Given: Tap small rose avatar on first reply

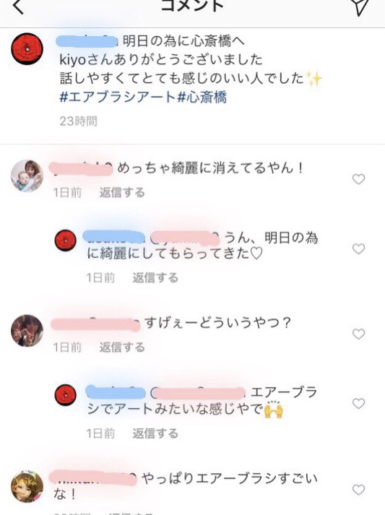Looking at the screenshot, I should click(66, 241).
